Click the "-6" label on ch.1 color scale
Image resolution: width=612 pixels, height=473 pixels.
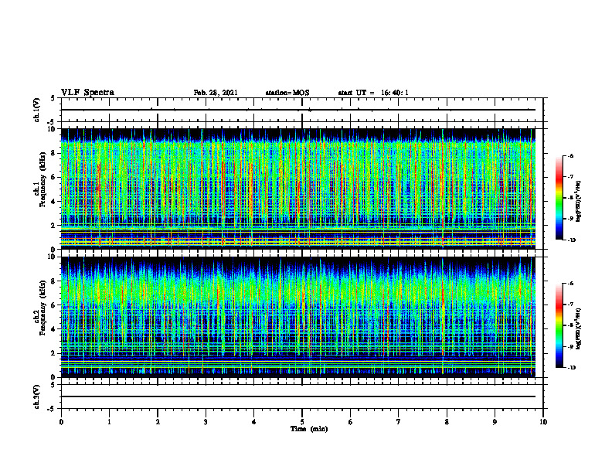[570, 155]
